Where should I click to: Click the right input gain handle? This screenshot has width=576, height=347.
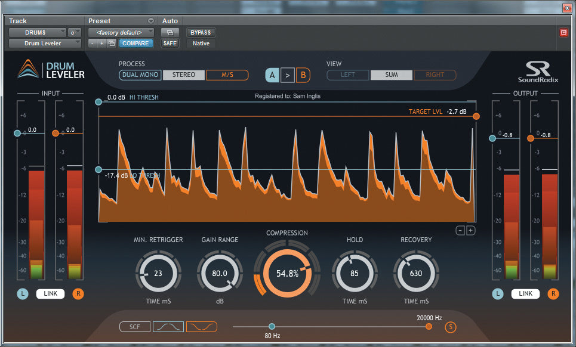tap(56, 133)
